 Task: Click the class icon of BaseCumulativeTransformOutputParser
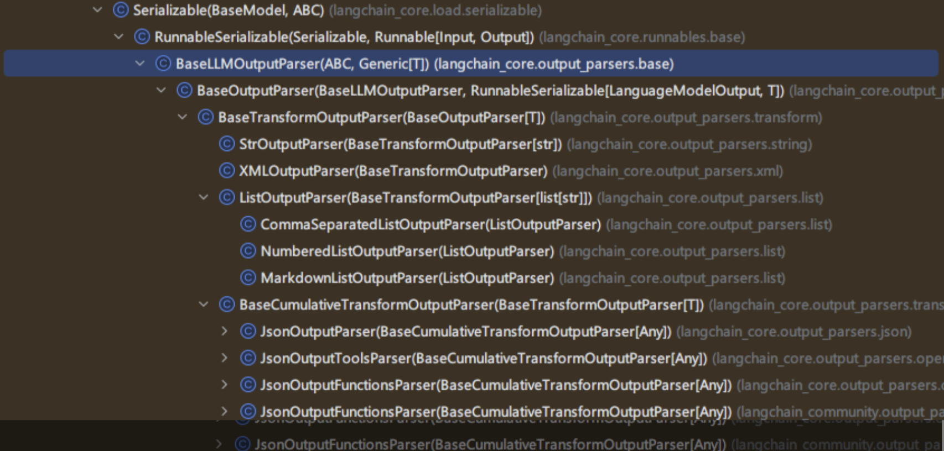point(227,305)
